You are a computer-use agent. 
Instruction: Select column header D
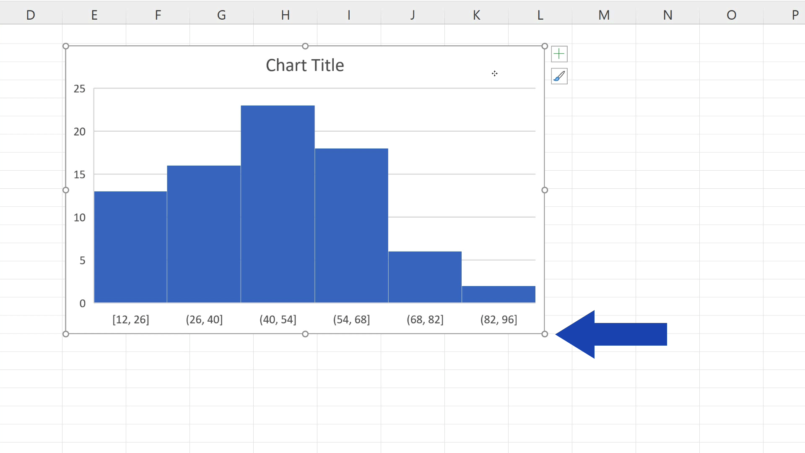[31, 15]
